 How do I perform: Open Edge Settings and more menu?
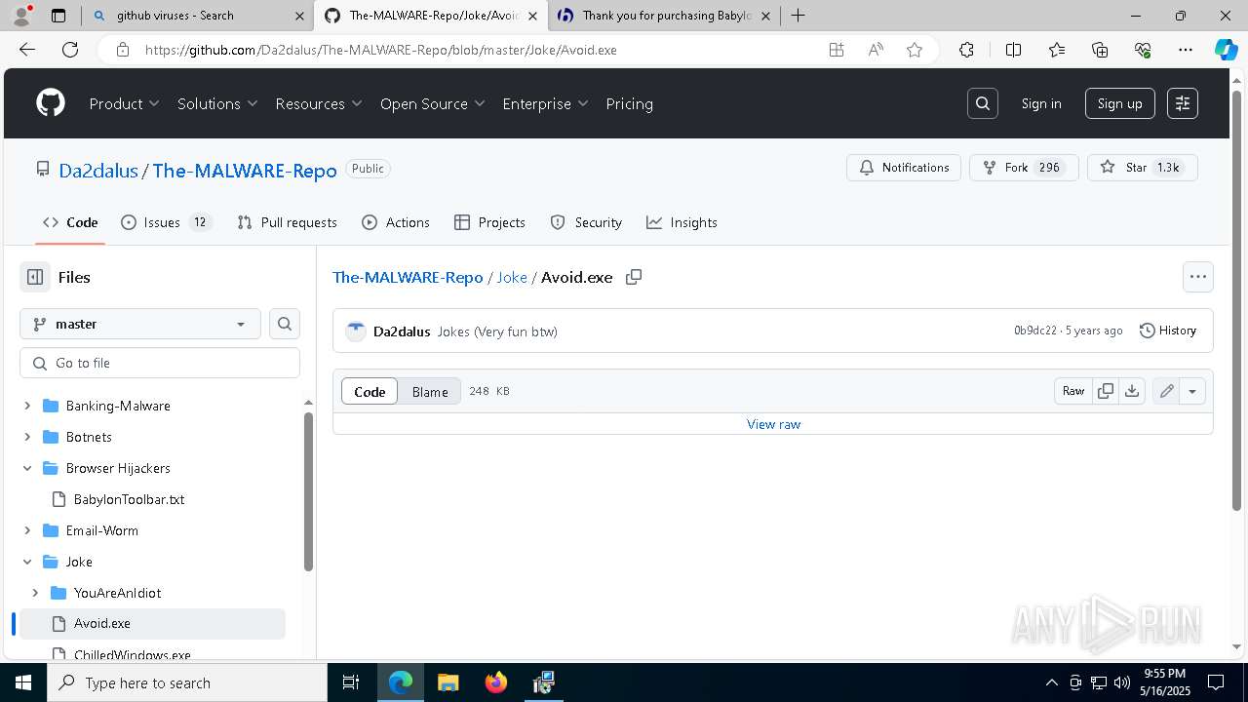pyautogui.click(x=1186, y=50)
